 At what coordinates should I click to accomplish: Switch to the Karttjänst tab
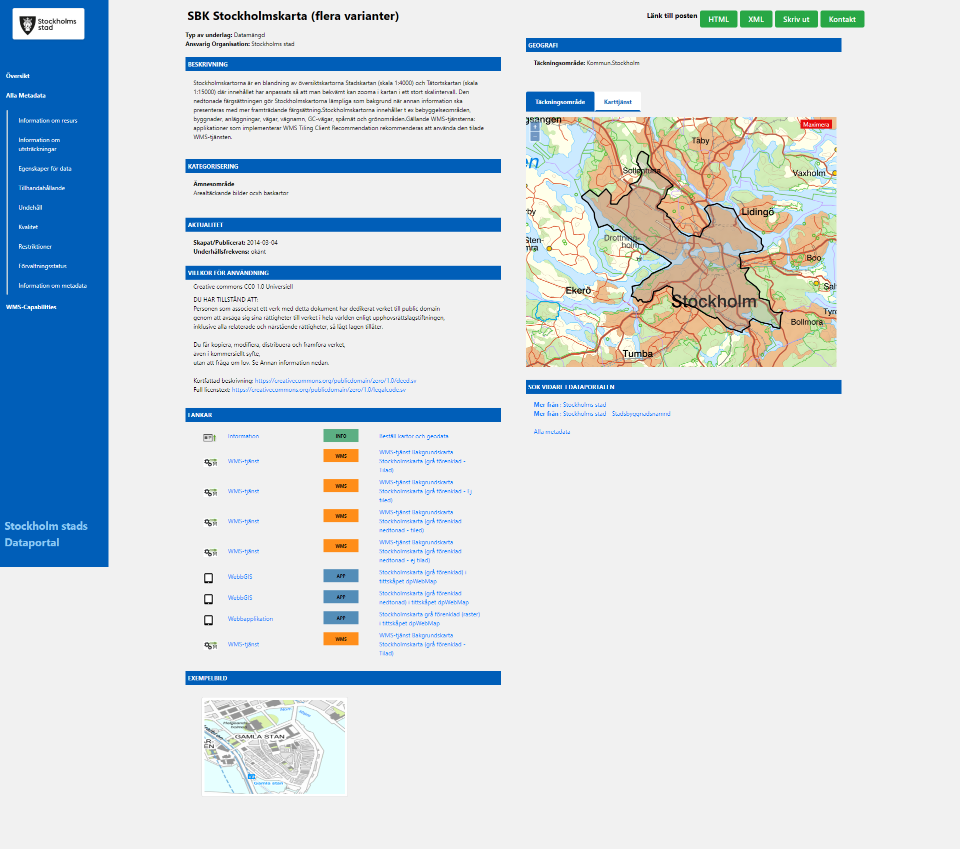(x=617, y=102)
